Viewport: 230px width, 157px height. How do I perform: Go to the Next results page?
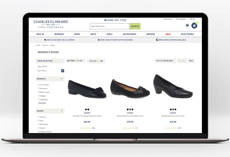(x=191, y=61)
